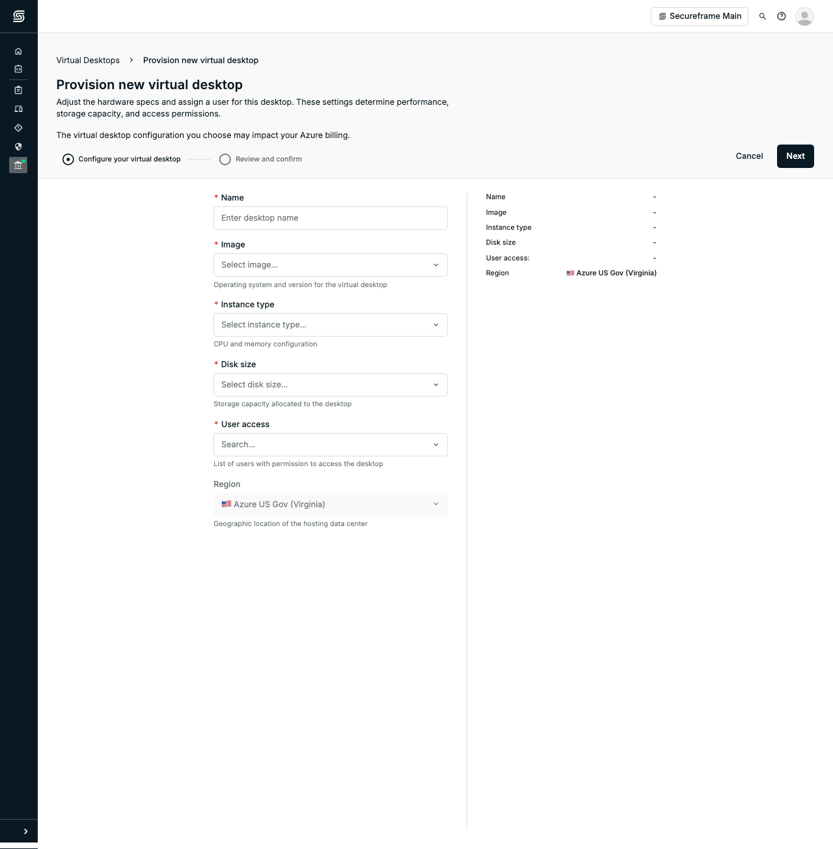Select Configure your virtual desktop step
The width and height of the screenshot is (833, 849).
click(x=122, y=159)
